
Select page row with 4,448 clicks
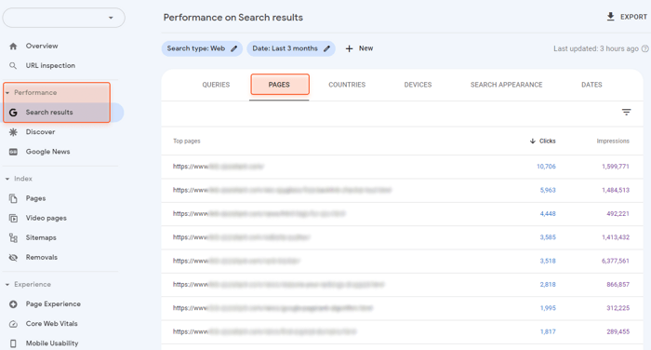click(402, 214)
